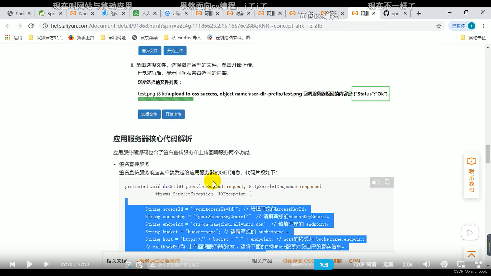Mute the video volume

pos(427,264)
